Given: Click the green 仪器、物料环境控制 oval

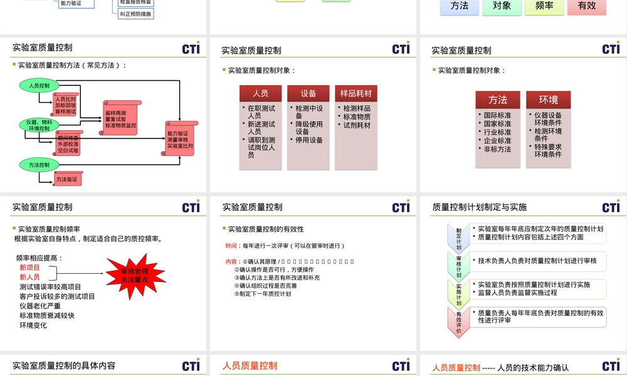Looking at the screenshot, I should pyautogui.click(x=39, y=125).
